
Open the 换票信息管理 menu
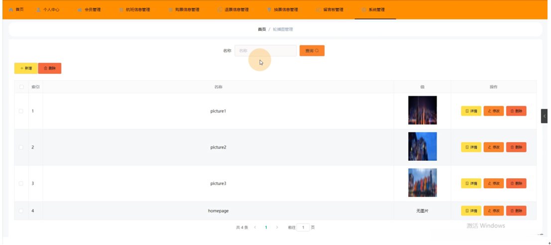click(283, 9)
